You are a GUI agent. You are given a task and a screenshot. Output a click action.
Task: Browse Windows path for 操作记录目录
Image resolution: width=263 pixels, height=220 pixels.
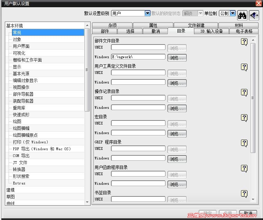click(177, 108)
